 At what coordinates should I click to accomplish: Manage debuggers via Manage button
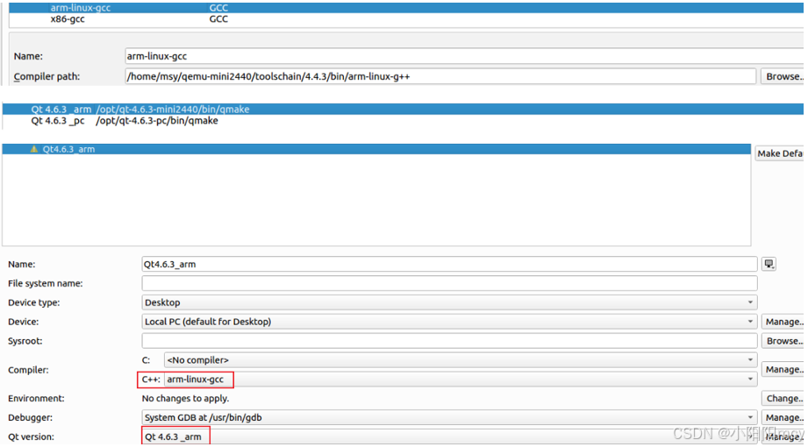[x=783, y=418]
